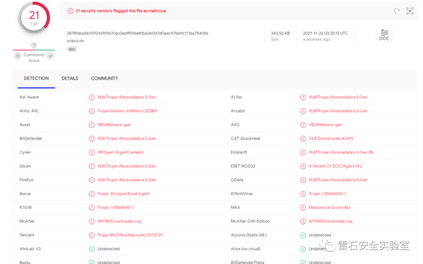This screenshot has height=264, width=423.
Task: Click Trojan/Generic.ASMacro.2D5BA detection name
Action: pos(127,111)
